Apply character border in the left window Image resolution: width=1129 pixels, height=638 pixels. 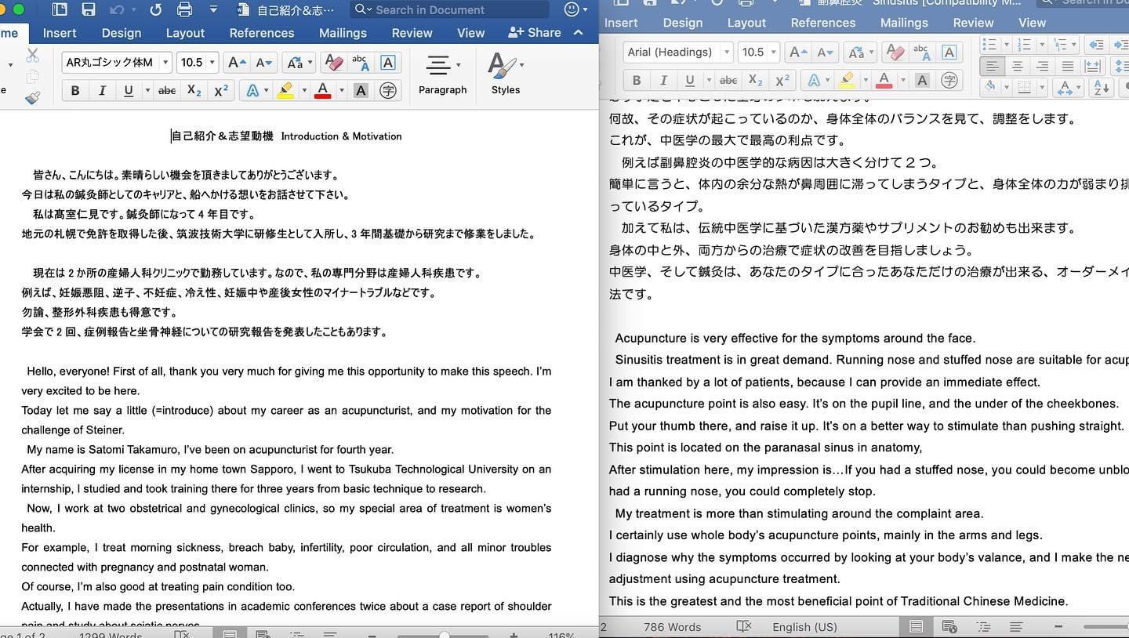pyautogui.click(x=387, y=63)
